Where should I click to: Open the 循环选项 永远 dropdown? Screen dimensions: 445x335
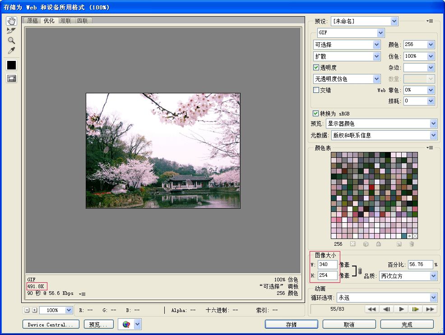coord(433,298)
